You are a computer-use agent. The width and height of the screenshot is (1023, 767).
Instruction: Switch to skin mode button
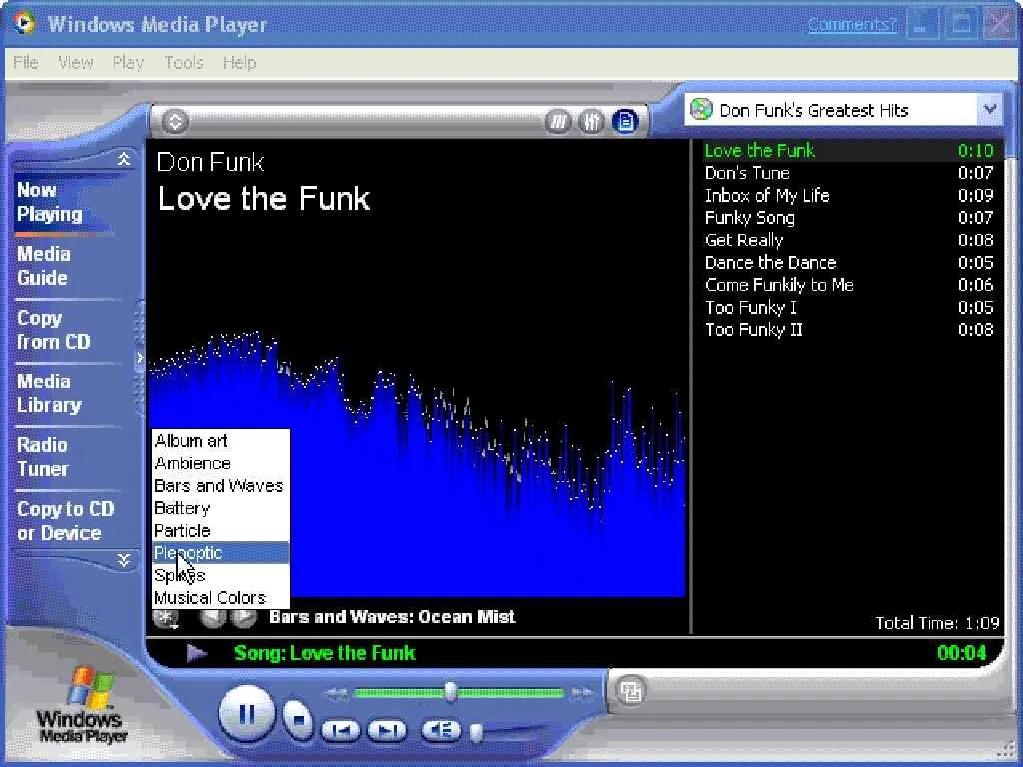pyautogui.click(x=631, y=691)
